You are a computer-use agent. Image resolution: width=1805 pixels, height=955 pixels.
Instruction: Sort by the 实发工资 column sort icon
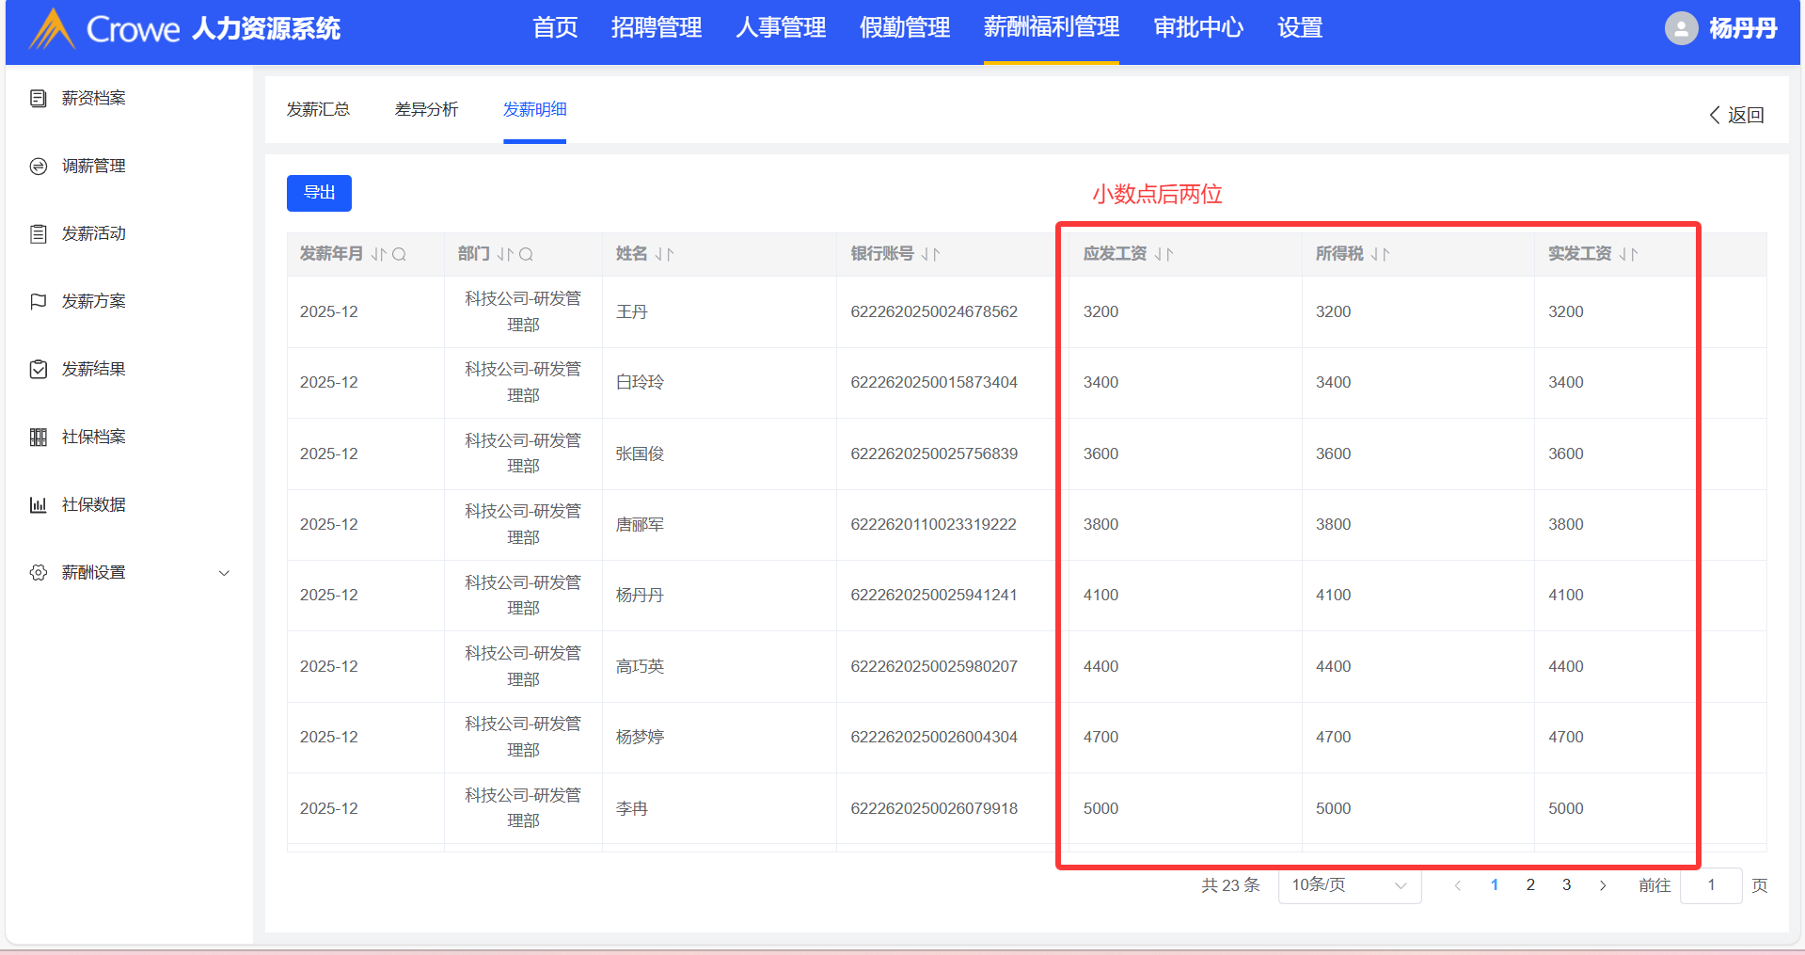click(x=1628, y=254)
